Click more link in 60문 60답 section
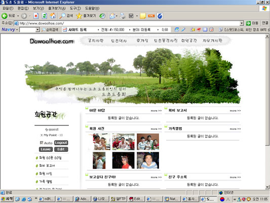 click(156, 111)
